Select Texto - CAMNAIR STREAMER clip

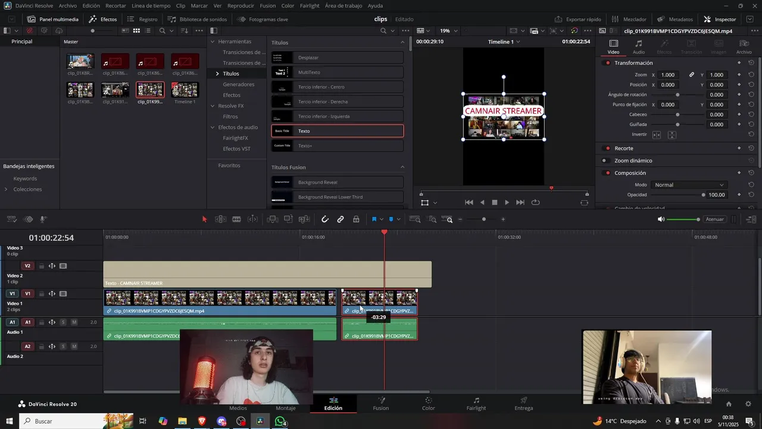pyautogui.click(x=267, y=274)
